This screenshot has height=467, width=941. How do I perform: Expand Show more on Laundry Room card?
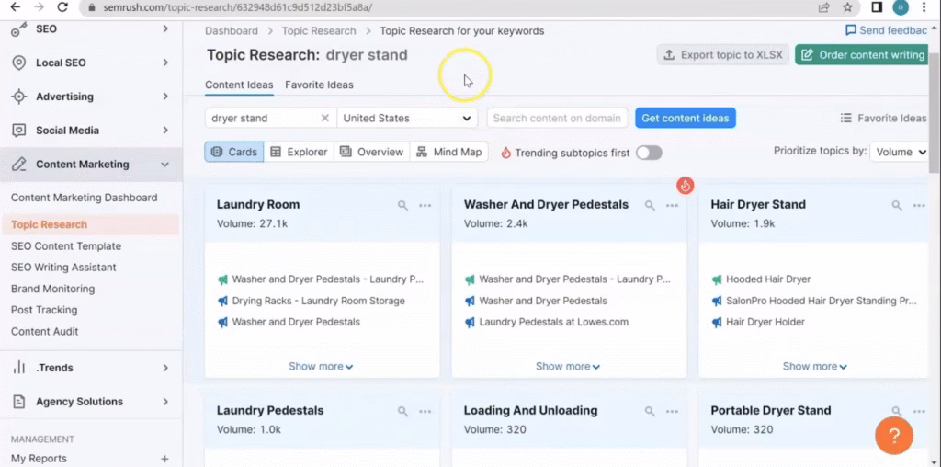321,366
